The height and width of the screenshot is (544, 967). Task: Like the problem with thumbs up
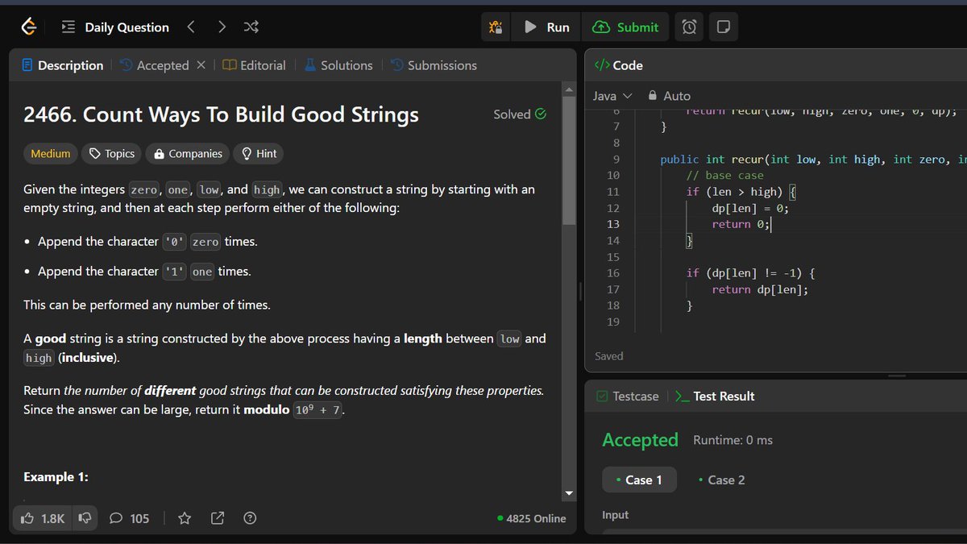tap(43, 518)
